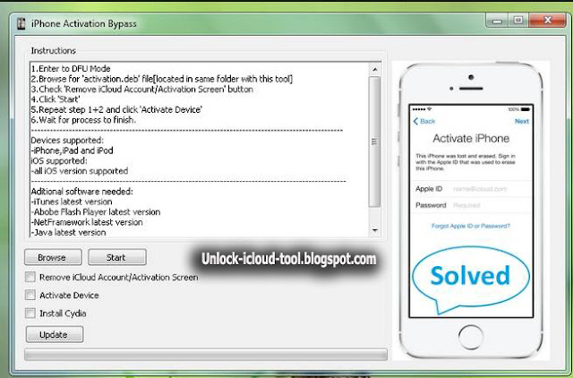Click the '6.Wait for process to finish.' line
573x378 pixels.
click(83, 120)
